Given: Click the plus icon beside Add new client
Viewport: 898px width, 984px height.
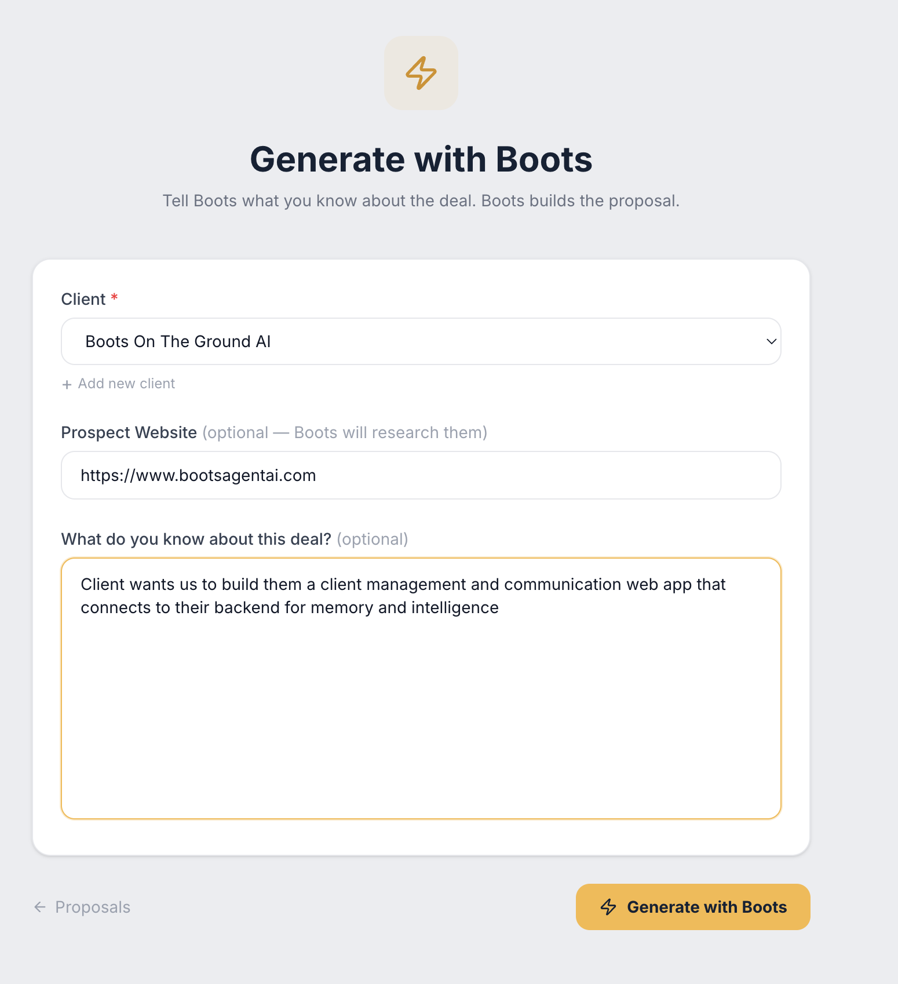Looking at the screenshot, I should (67, 384).
